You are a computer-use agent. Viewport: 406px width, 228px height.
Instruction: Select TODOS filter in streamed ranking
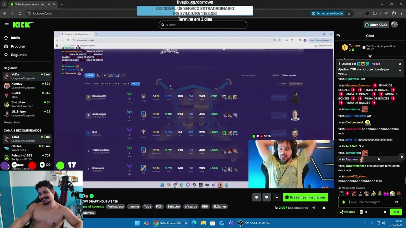pyautogui.click(x=90, y=75)
